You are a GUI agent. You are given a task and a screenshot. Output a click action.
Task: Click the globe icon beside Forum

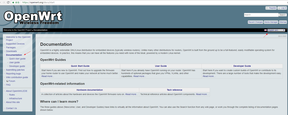[x=7, y=81]
